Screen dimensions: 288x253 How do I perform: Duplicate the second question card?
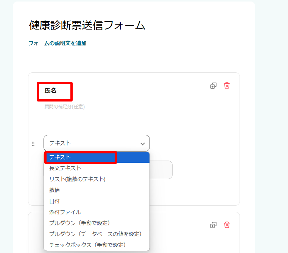tap(213, 225)
